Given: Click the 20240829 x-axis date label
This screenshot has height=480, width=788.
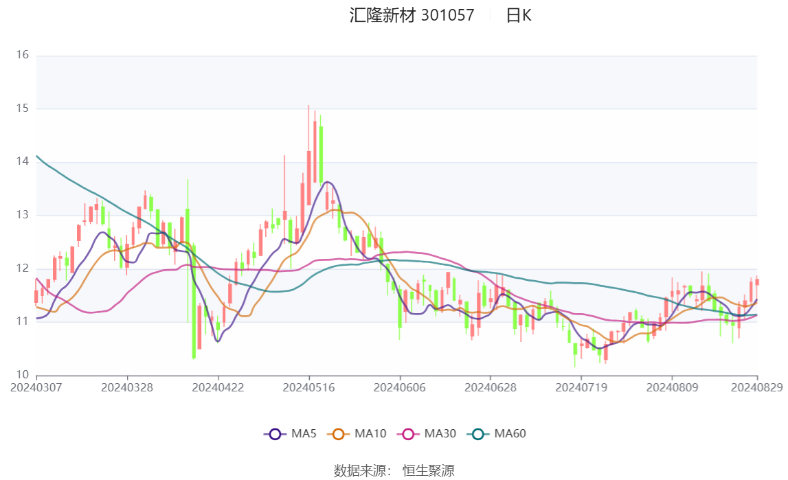Looking at the screenshot, I should [757, 387].
